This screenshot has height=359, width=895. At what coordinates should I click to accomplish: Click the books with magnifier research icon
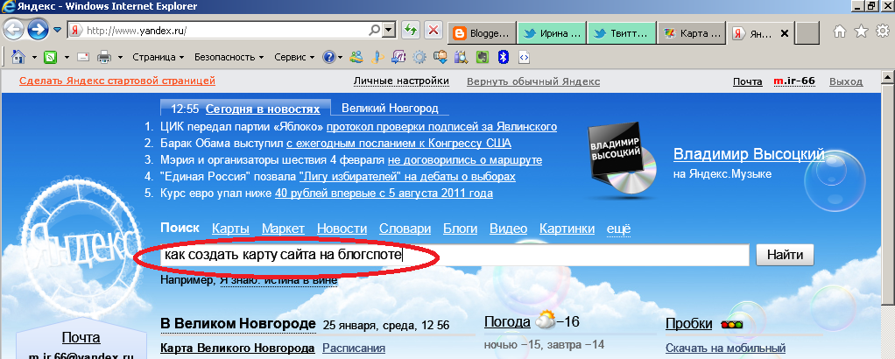[x=462, y=57]
